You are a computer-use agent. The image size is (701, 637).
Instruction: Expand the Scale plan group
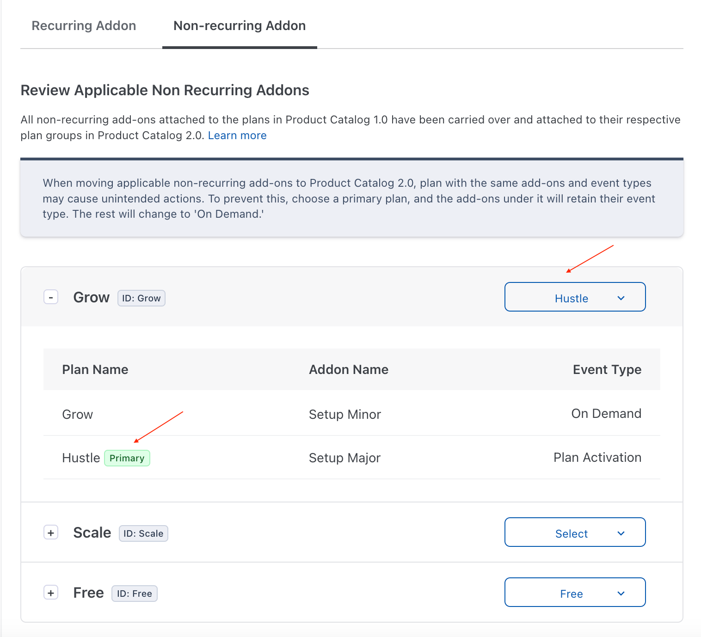pos(51,533)
